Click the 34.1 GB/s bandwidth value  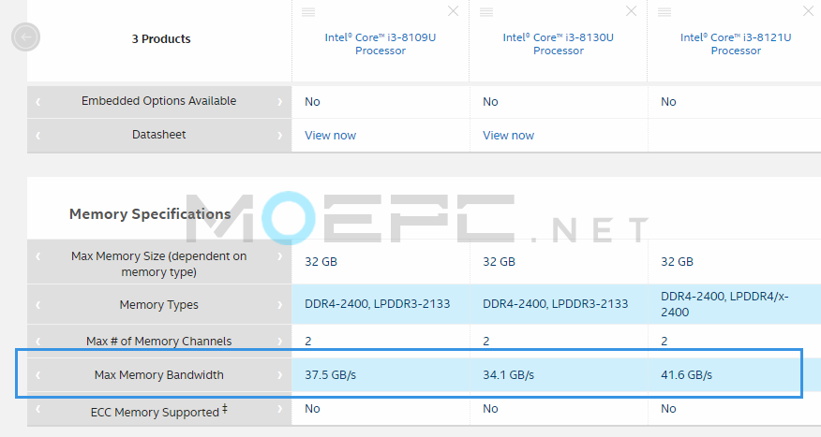pyautogui.click(x=508, y=375)
